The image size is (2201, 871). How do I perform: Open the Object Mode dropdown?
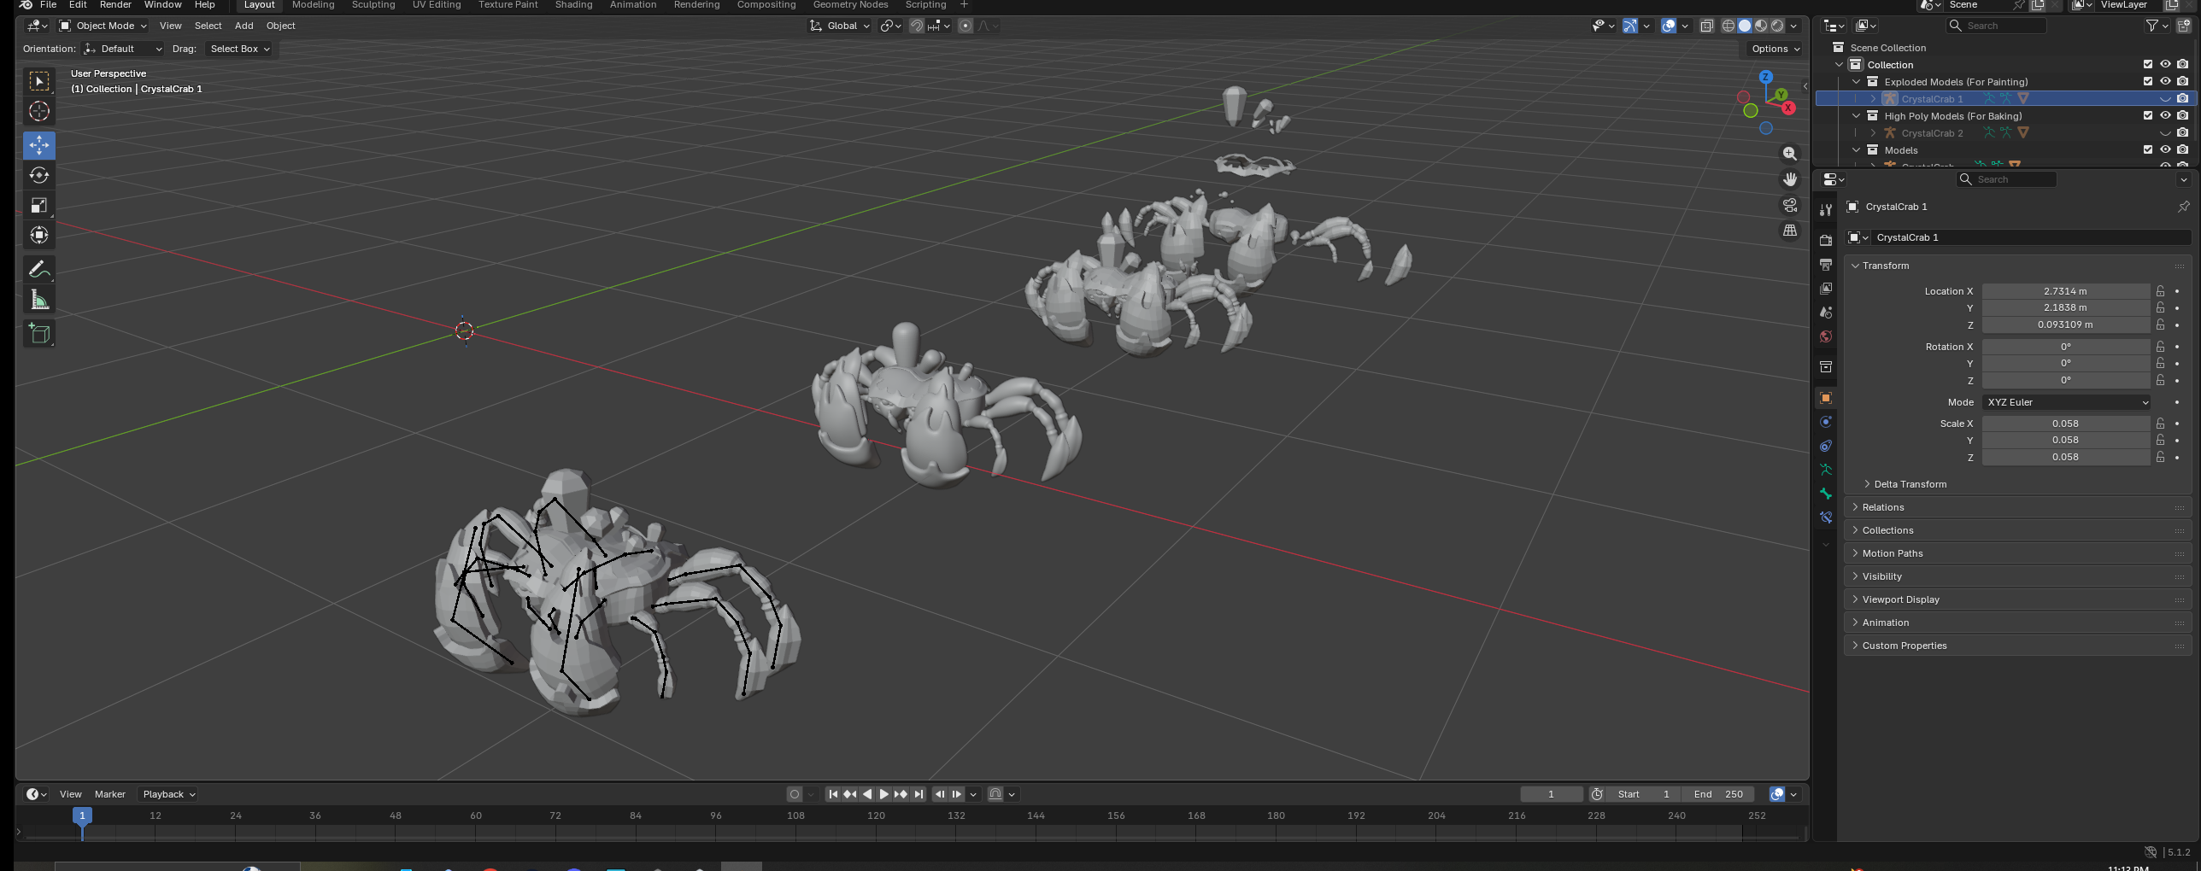tap(103, 26)
